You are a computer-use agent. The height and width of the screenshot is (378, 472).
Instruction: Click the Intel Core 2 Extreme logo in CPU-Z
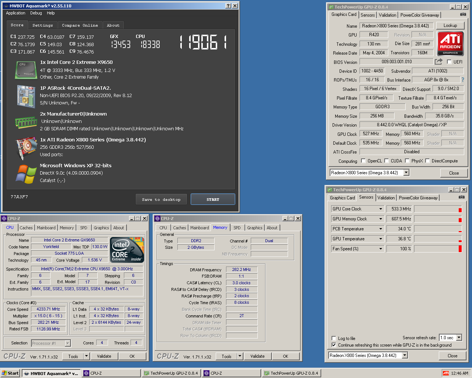[x=127, y=250]
